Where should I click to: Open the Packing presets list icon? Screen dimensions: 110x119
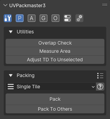pos(100,76)
